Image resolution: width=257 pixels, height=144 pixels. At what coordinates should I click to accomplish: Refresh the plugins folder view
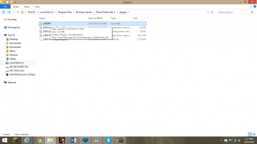click(x=212, y=12)
